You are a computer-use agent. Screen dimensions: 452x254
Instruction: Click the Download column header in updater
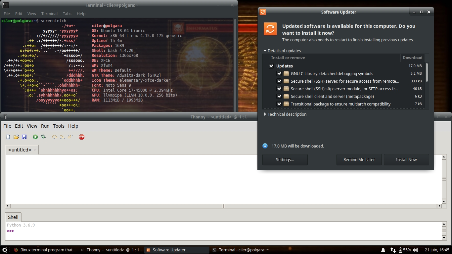pyautogui.click(x=412, y=58)
